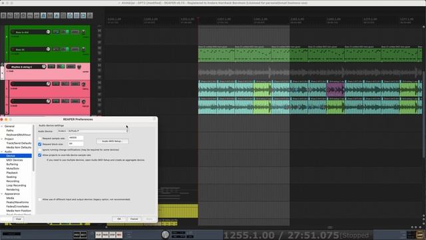Click the Pause transport button
The width and height of the screenshot is (426, 240).
[105, 235]
